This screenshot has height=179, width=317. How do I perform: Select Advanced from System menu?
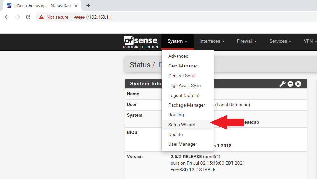(x=187, y=56)
